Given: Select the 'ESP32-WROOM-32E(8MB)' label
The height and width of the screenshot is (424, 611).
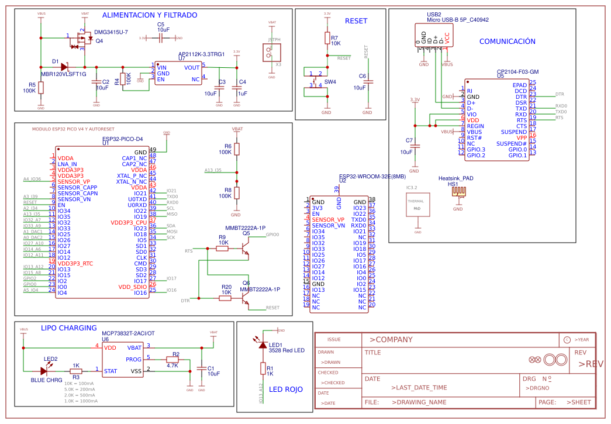Looking at the screenshot, I should 372,177.
